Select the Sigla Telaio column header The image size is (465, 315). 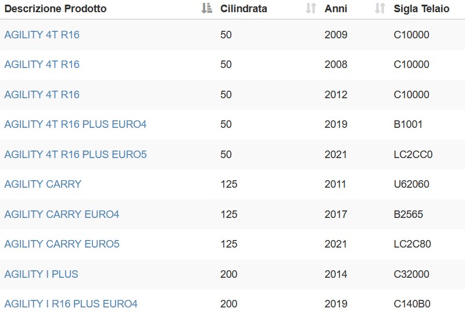pyautogui.click(x=421, y=9)
